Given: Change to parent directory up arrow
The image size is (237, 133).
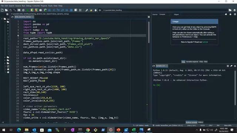Looking at the screenshot, I should point(234,10).
